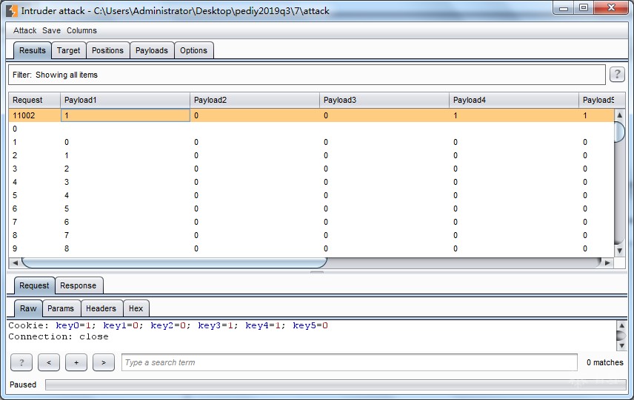Viewport: 634px width, 400px height.
Task: Click the Cookie header line
Action: coord(168,325)
